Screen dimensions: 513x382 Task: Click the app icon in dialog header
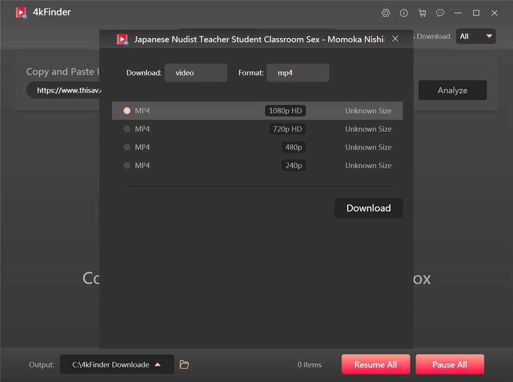pos(122,39)
